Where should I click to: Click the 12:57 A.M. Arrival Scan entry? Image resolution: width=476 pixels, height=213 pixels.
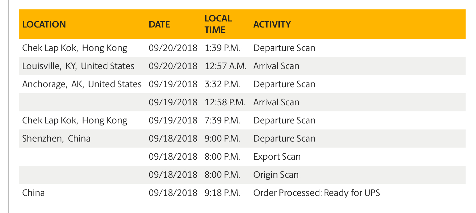pos(276,66)
